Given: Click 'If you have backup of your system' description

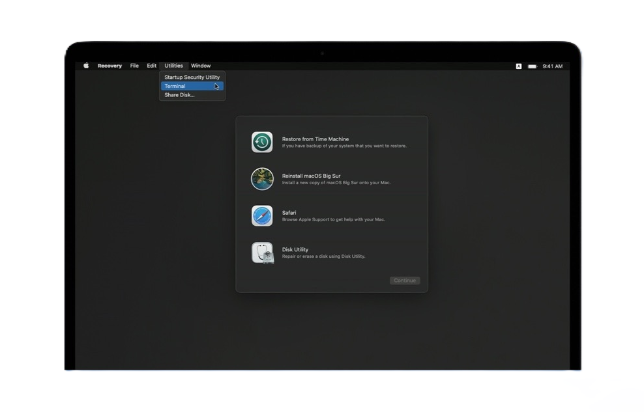Looking at the screenshot, I should [x=344, y=146].
